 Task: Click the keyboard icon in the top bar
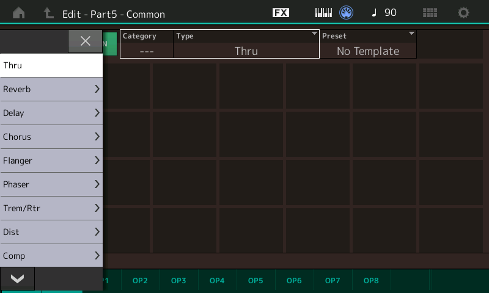pos(323,13)
